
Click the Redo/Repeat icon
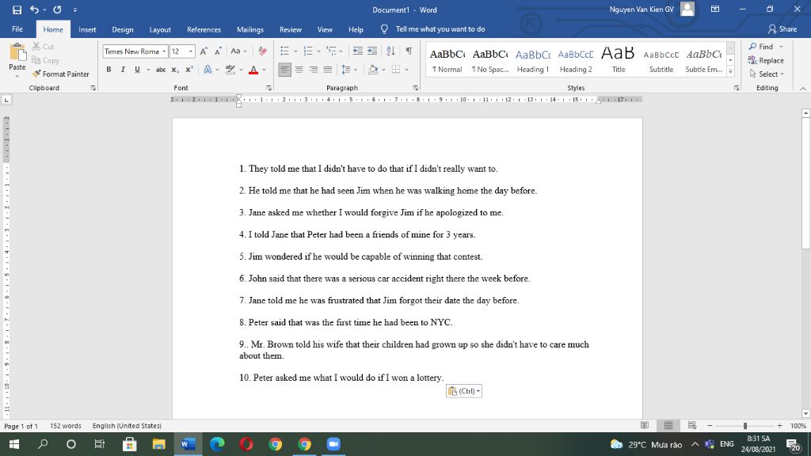pyautogui.click(x=57, y=9)
